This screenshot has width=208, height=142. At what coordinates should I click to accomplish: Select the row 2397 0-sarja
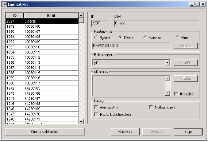(42, 21)
